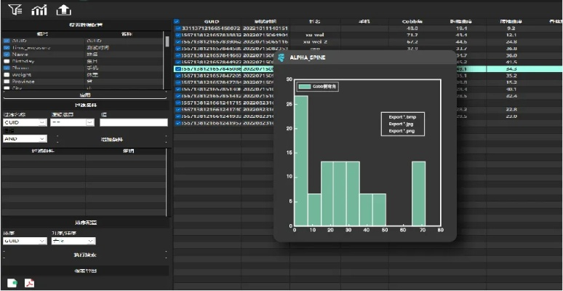Click the apply button below field list

[x=85, y=95]
